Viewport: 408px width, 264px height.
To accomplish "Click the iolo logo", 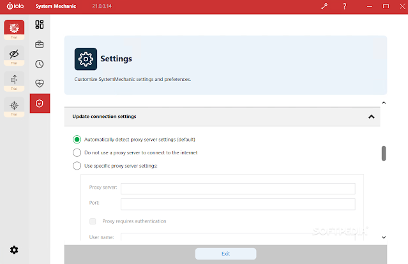I will pos(15,6).
